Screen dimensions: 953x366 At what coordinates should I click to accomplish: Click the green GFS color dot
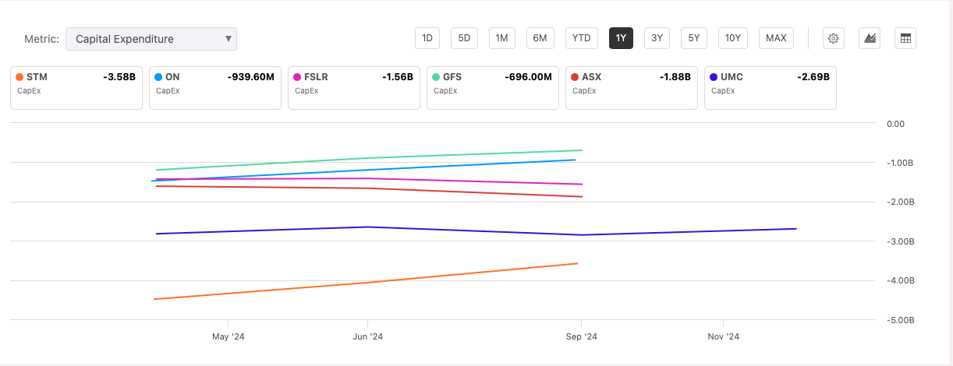coord(436,77)
